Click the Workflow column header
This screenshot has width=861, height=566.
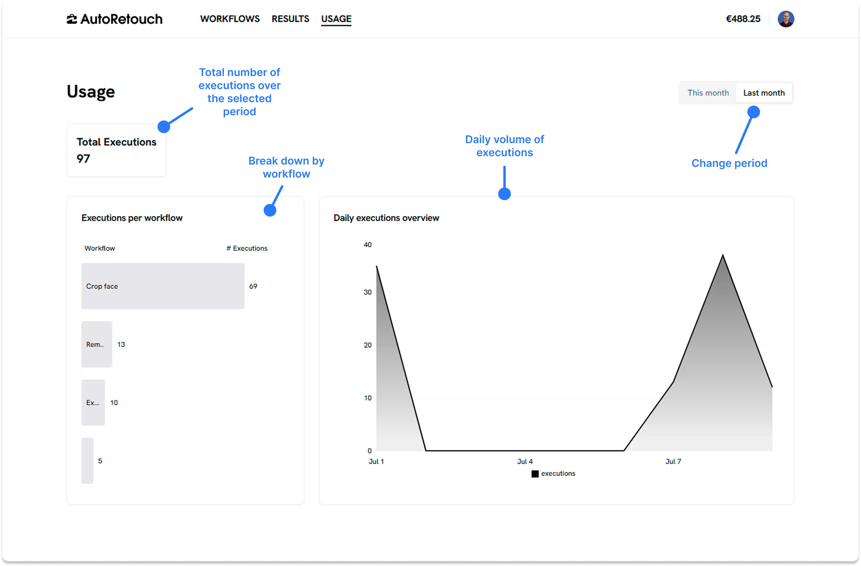[x=100, y=248]
